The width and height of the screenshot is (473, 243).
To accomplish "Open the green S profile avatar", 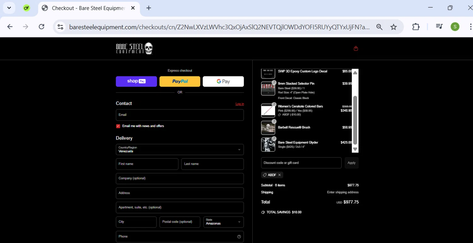I will (x=455, y=27).
